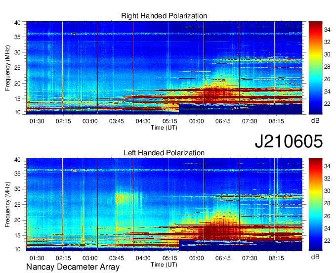Image resolution: width=336 pixels, height=273 pixels.
Task: Click the Left Handed plot's dB color bar
Action: point(315,205)
